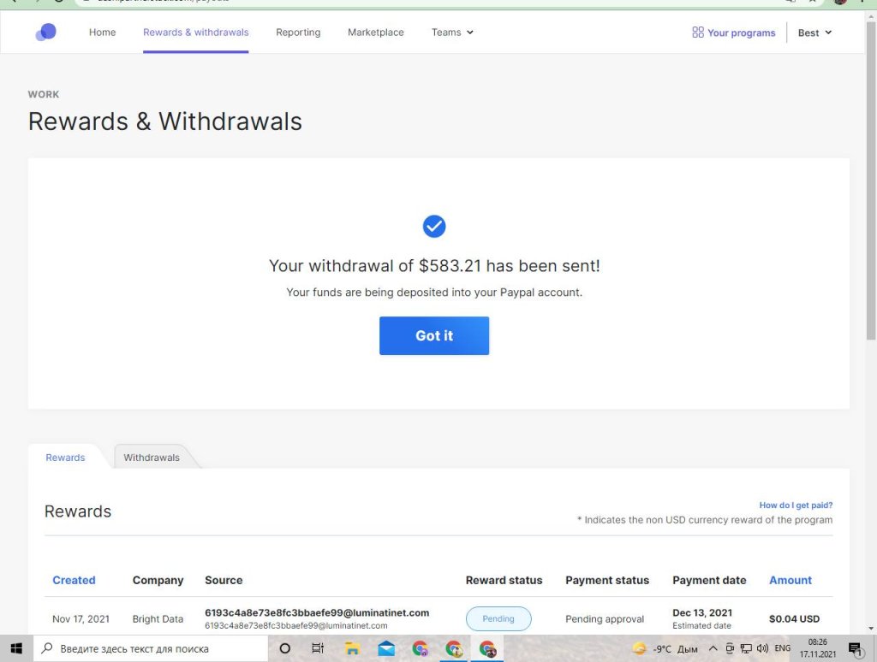Open the Home menu item
Viewport: 877px width, 662px height.
103,33
